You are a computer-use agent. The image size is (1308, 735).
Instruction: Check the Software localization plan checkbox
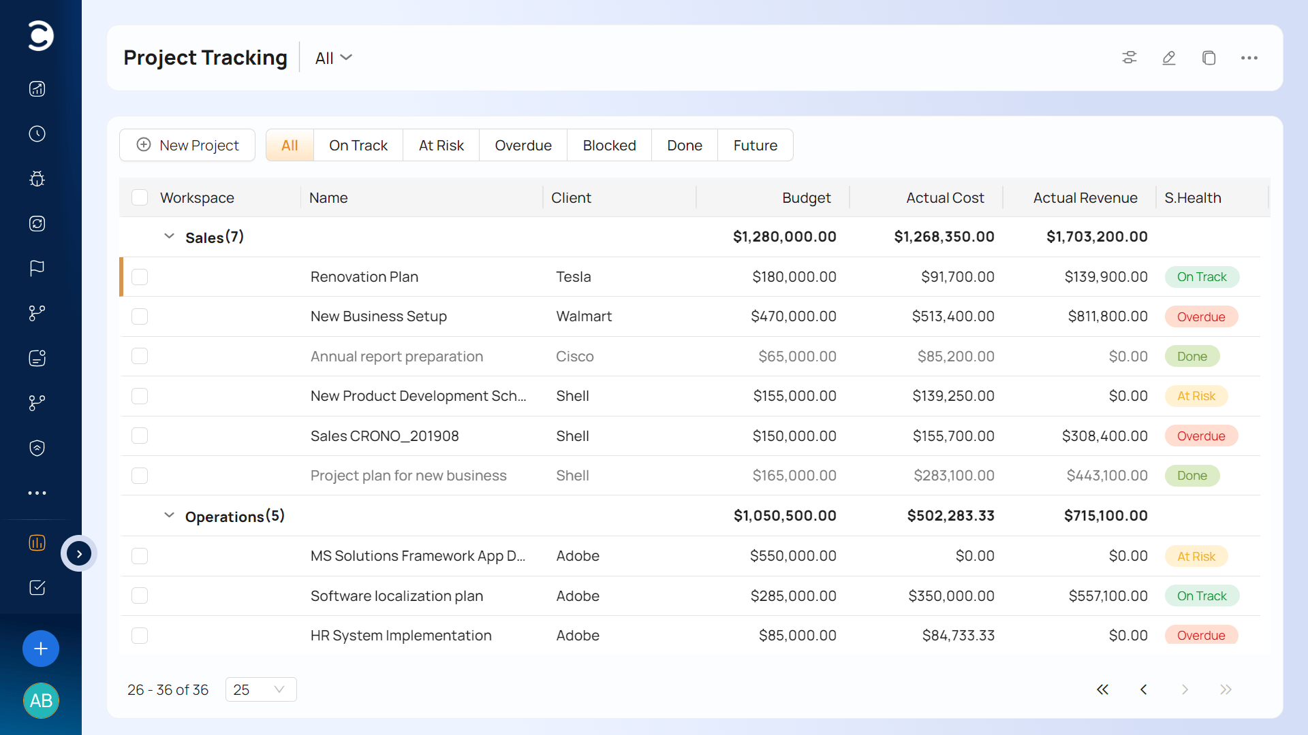(140, 595)
